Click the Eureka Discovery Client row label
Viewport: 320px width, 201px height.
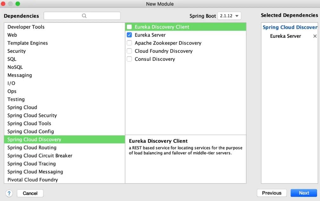click(162, 27)
